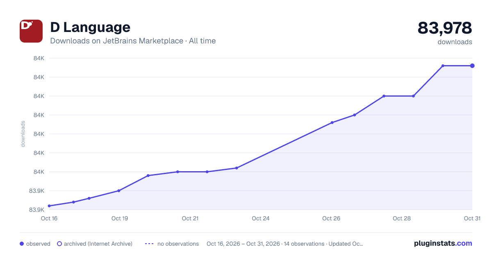Screen dimensions: 492x258
Task: Click the no observations legend label
Action: [178, 244]
